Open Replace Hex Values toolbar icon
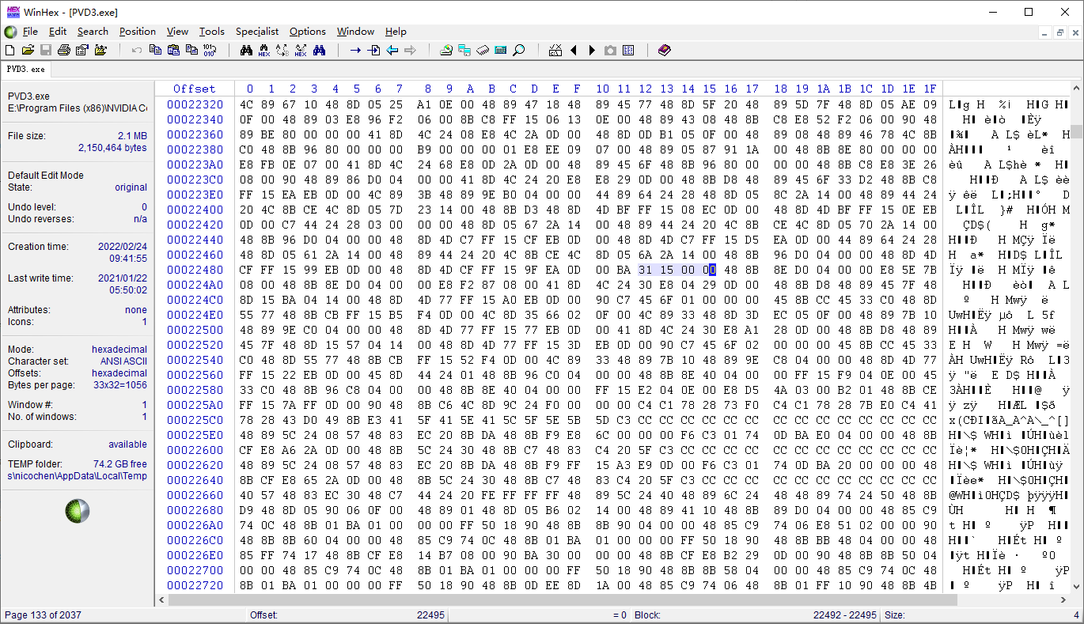 301,50
